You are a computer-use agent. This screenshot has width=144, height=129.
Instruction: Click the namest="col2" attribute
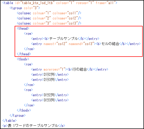pos(55,44)
